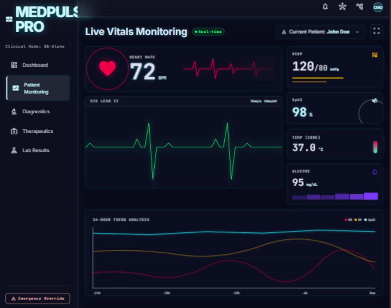Go to the Dashboard menu item

tap(38, 65)
